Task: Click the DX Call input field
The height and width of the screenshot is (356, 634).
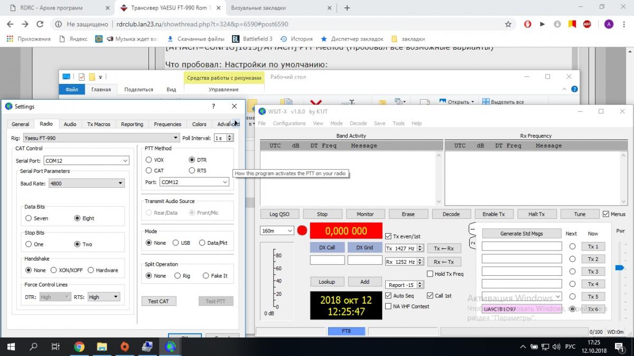Action: tap(327, 260)
